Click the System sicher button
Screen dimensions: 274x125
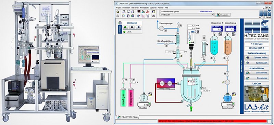click(257, 57)
